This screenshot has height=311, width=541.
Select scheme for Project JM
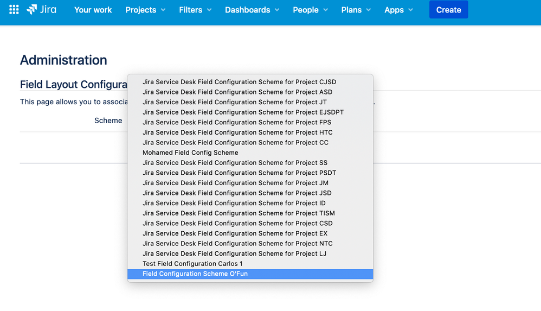[x=250, y=183]
